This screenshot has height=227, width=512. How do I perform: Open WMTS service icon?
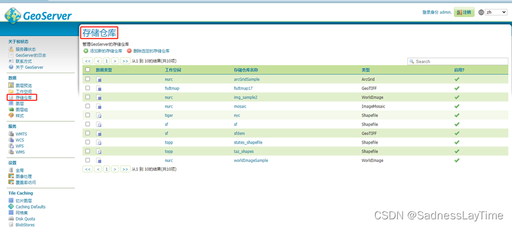[11, 134]
